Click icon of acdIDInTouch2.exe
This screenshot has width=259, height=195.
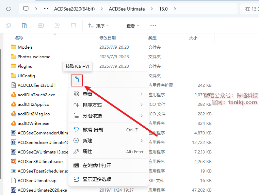[14, 95]
